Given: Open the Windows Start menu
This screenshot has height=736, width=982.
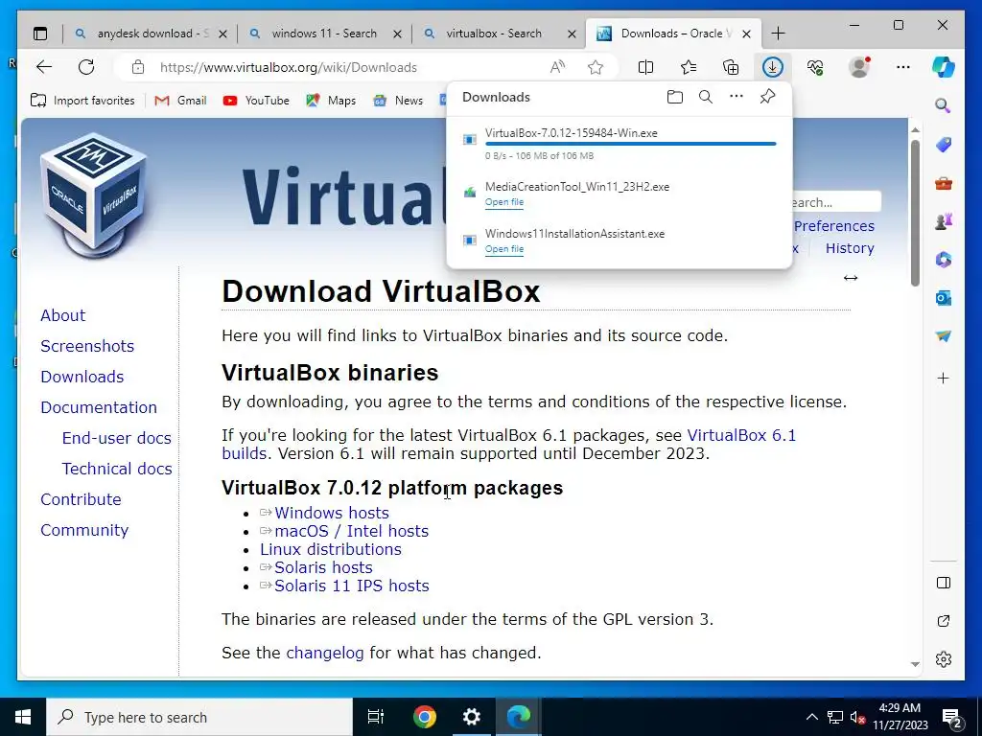Looking at the screenshot, I should pos(23,717).
